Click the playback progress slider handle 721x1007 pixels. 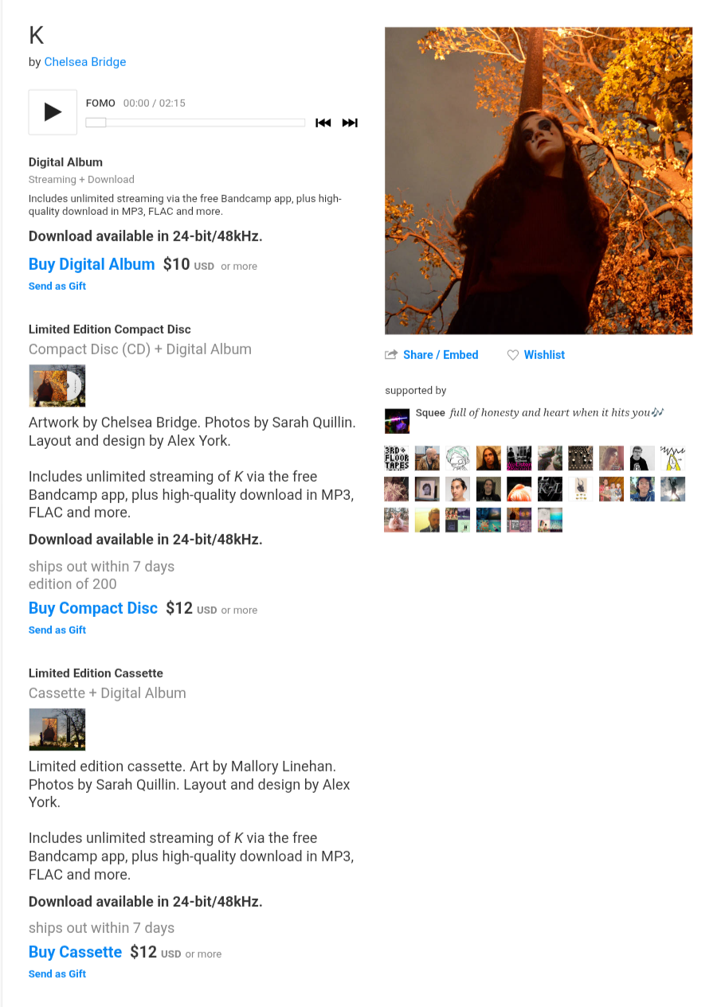pyautogui.click(x=96, y=123)
